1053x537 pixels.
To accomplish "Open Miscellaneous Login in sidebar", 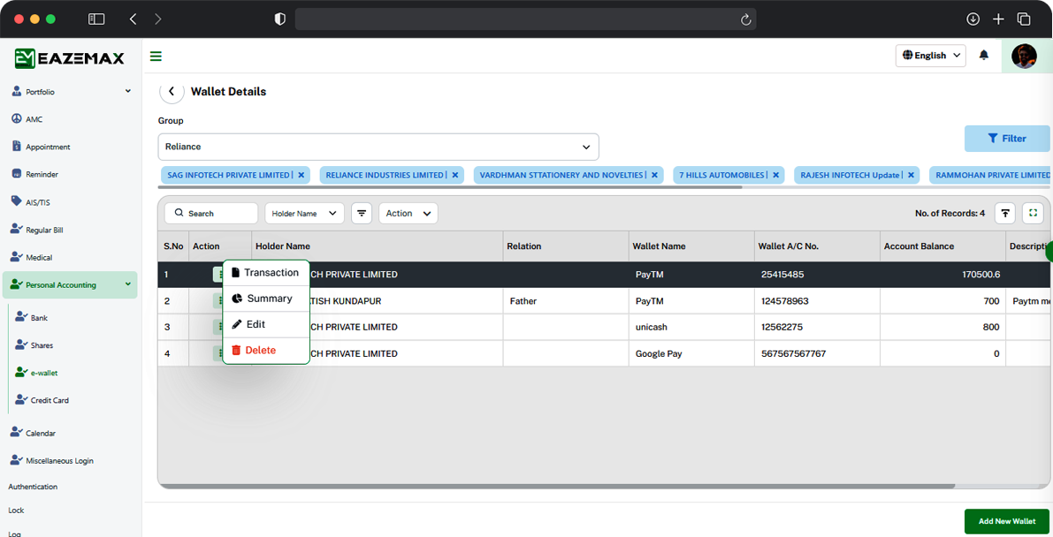I will [51, 460].
